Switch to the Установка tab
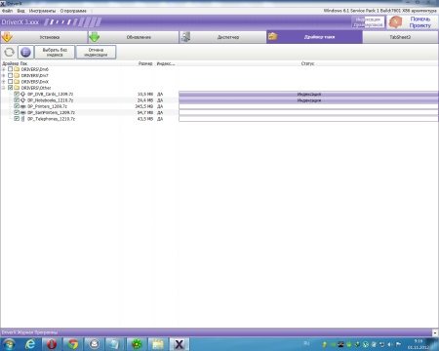The width and height of the screenshot is (439, 351). tap(44, 37)
